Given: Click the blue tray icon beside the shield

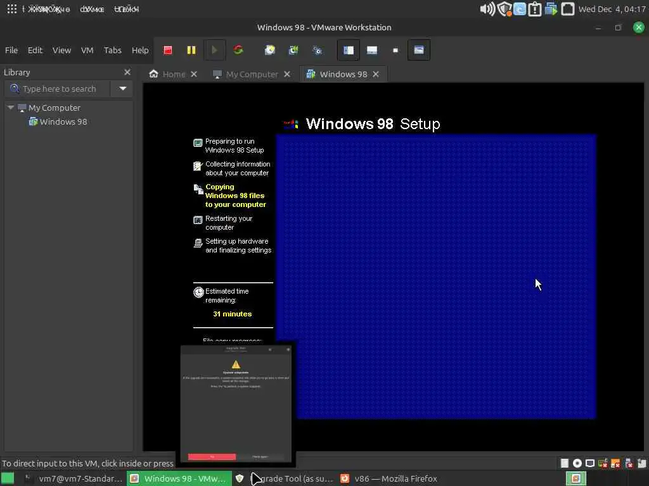Looking at the screenshot, I should click(x=520, y=9).
